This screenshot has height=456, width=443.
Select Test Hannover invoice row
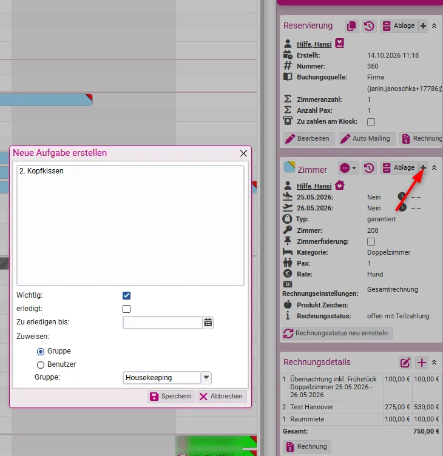pyautogui.click(x=360, y=407)
